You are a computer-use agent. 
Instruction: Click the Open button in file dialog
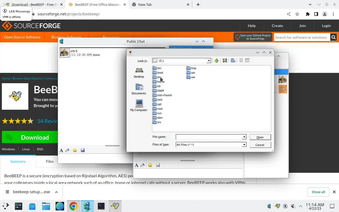coord(260,137)
